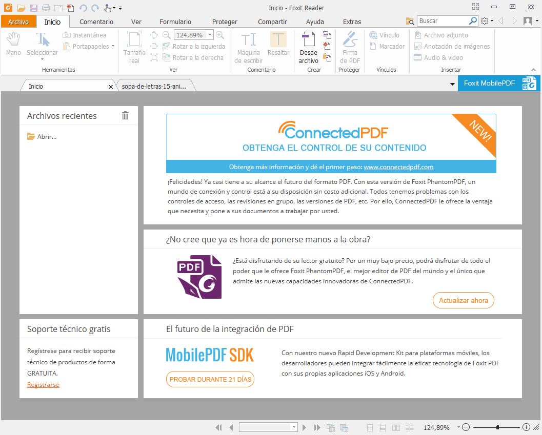Switch to the Proteger ribbon tab
The image size is (542, 435).
click(225, 22)
